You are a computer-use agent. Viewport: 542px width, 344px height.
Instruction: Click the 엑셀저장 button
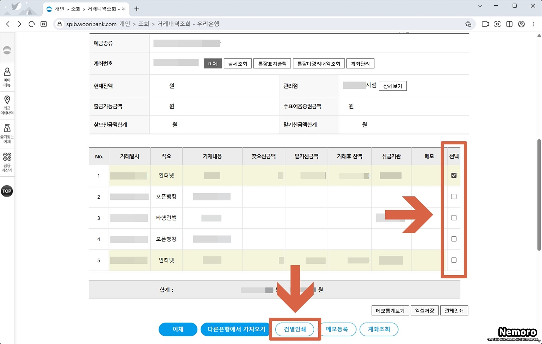pos(424,310)
